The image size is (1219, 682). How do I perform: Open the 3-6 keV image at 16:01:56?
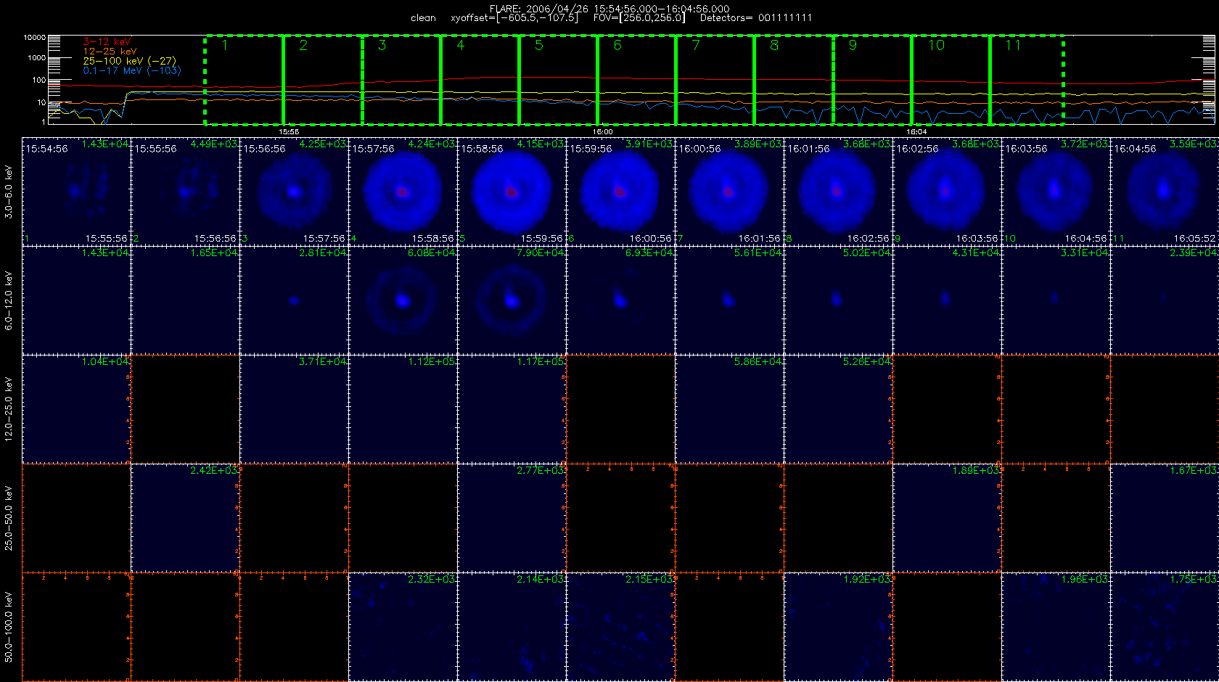pos(838,192)
